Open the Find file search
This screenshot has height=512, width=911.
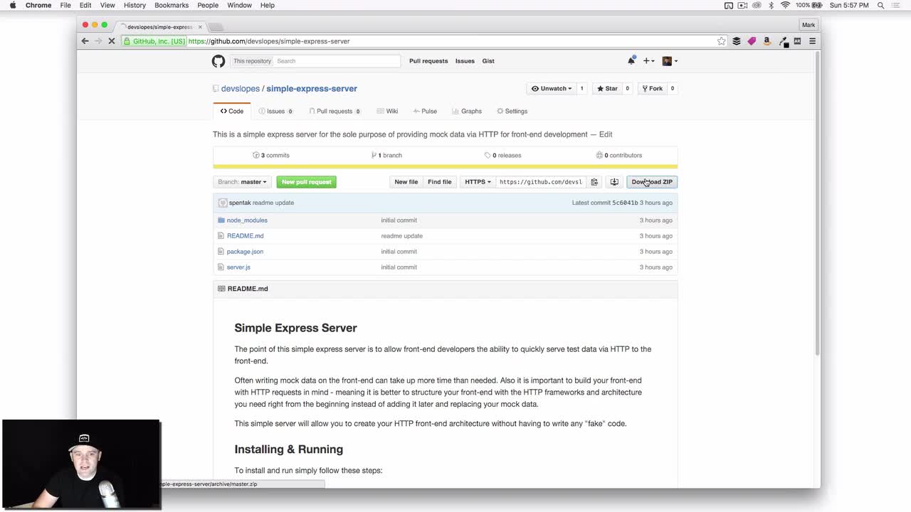coord(440,182)
